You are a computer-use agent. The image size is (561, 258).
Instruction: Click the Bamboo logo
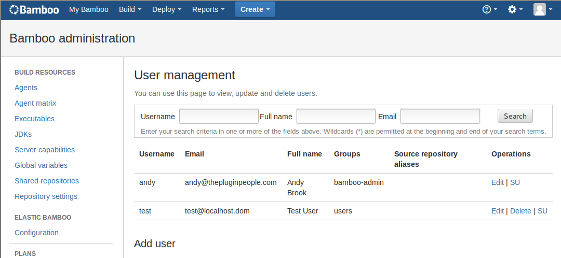coord(34,10)
